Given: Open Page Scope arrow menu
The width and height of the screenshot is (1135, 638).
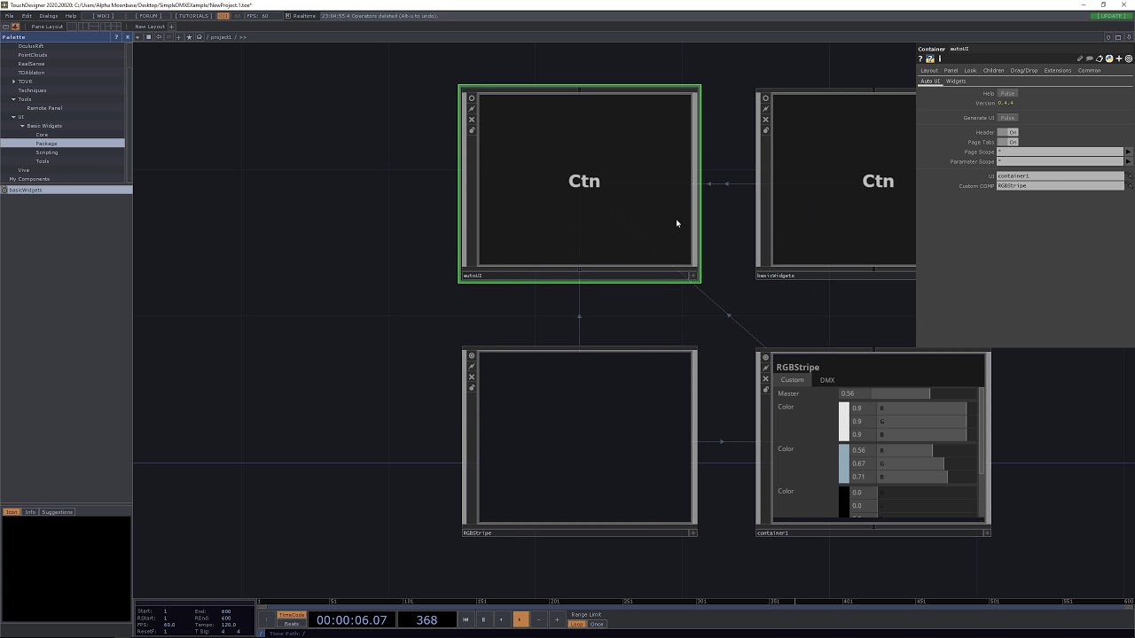Looking at the screenshot, I should coord(1128,152).
